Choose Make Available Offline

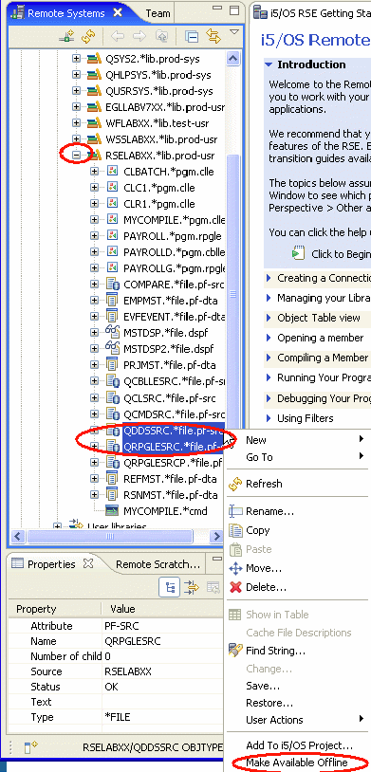click(297, 763)
